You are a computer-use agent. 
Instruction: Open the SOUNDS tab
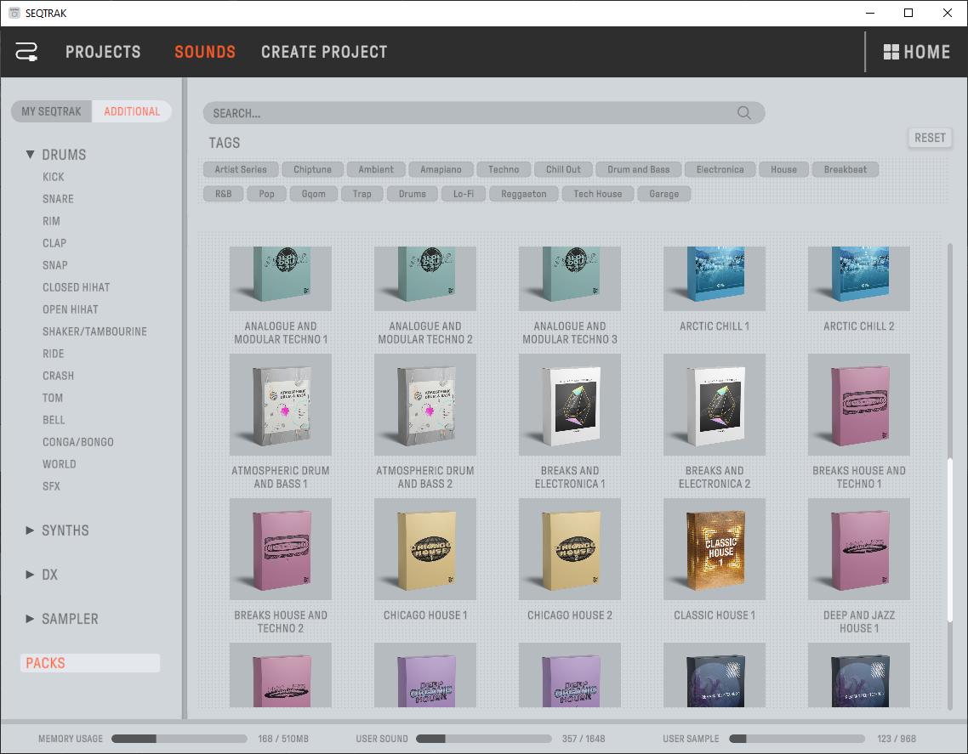tap(205, 52)
